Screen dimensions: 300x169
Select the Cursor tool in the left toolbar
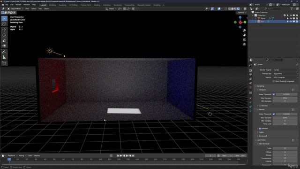(4, 24)
